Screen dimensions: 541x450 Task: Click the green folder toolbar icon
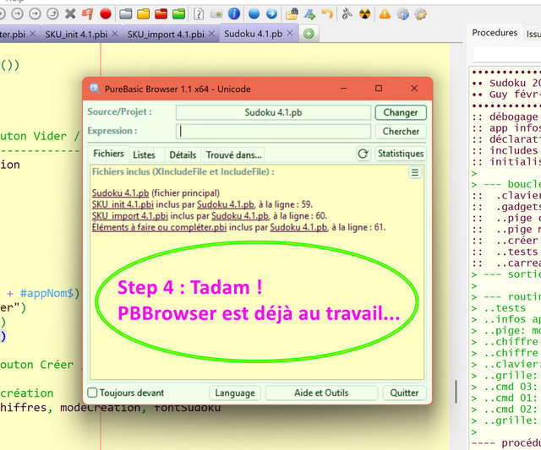(178, 14)
